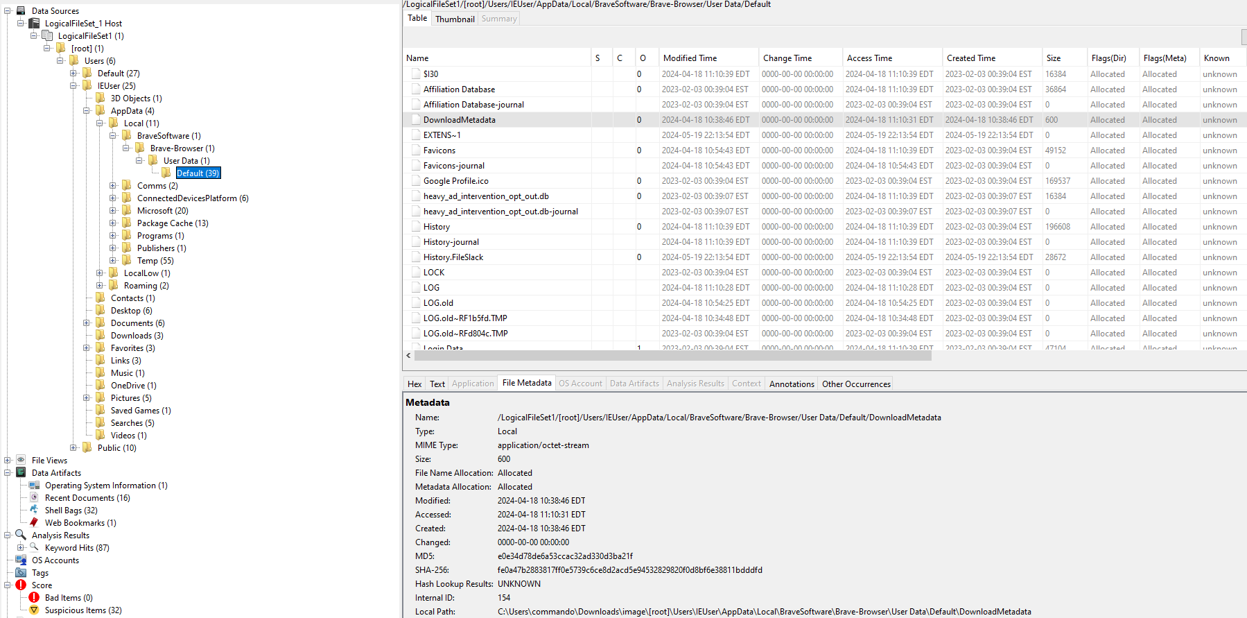This screenshot has width=1247, height=618.
Task: Select the Table view tab
Action: 417,18
